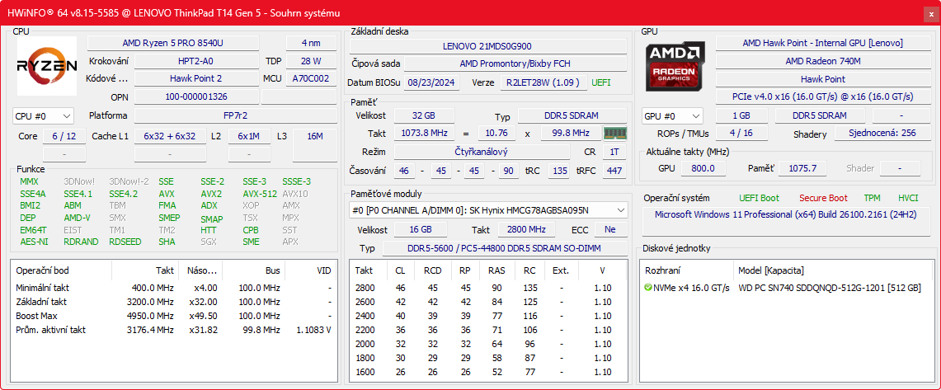Click the red Secure Boot label
Screen dimensions: 941x390
coord(823,198)
